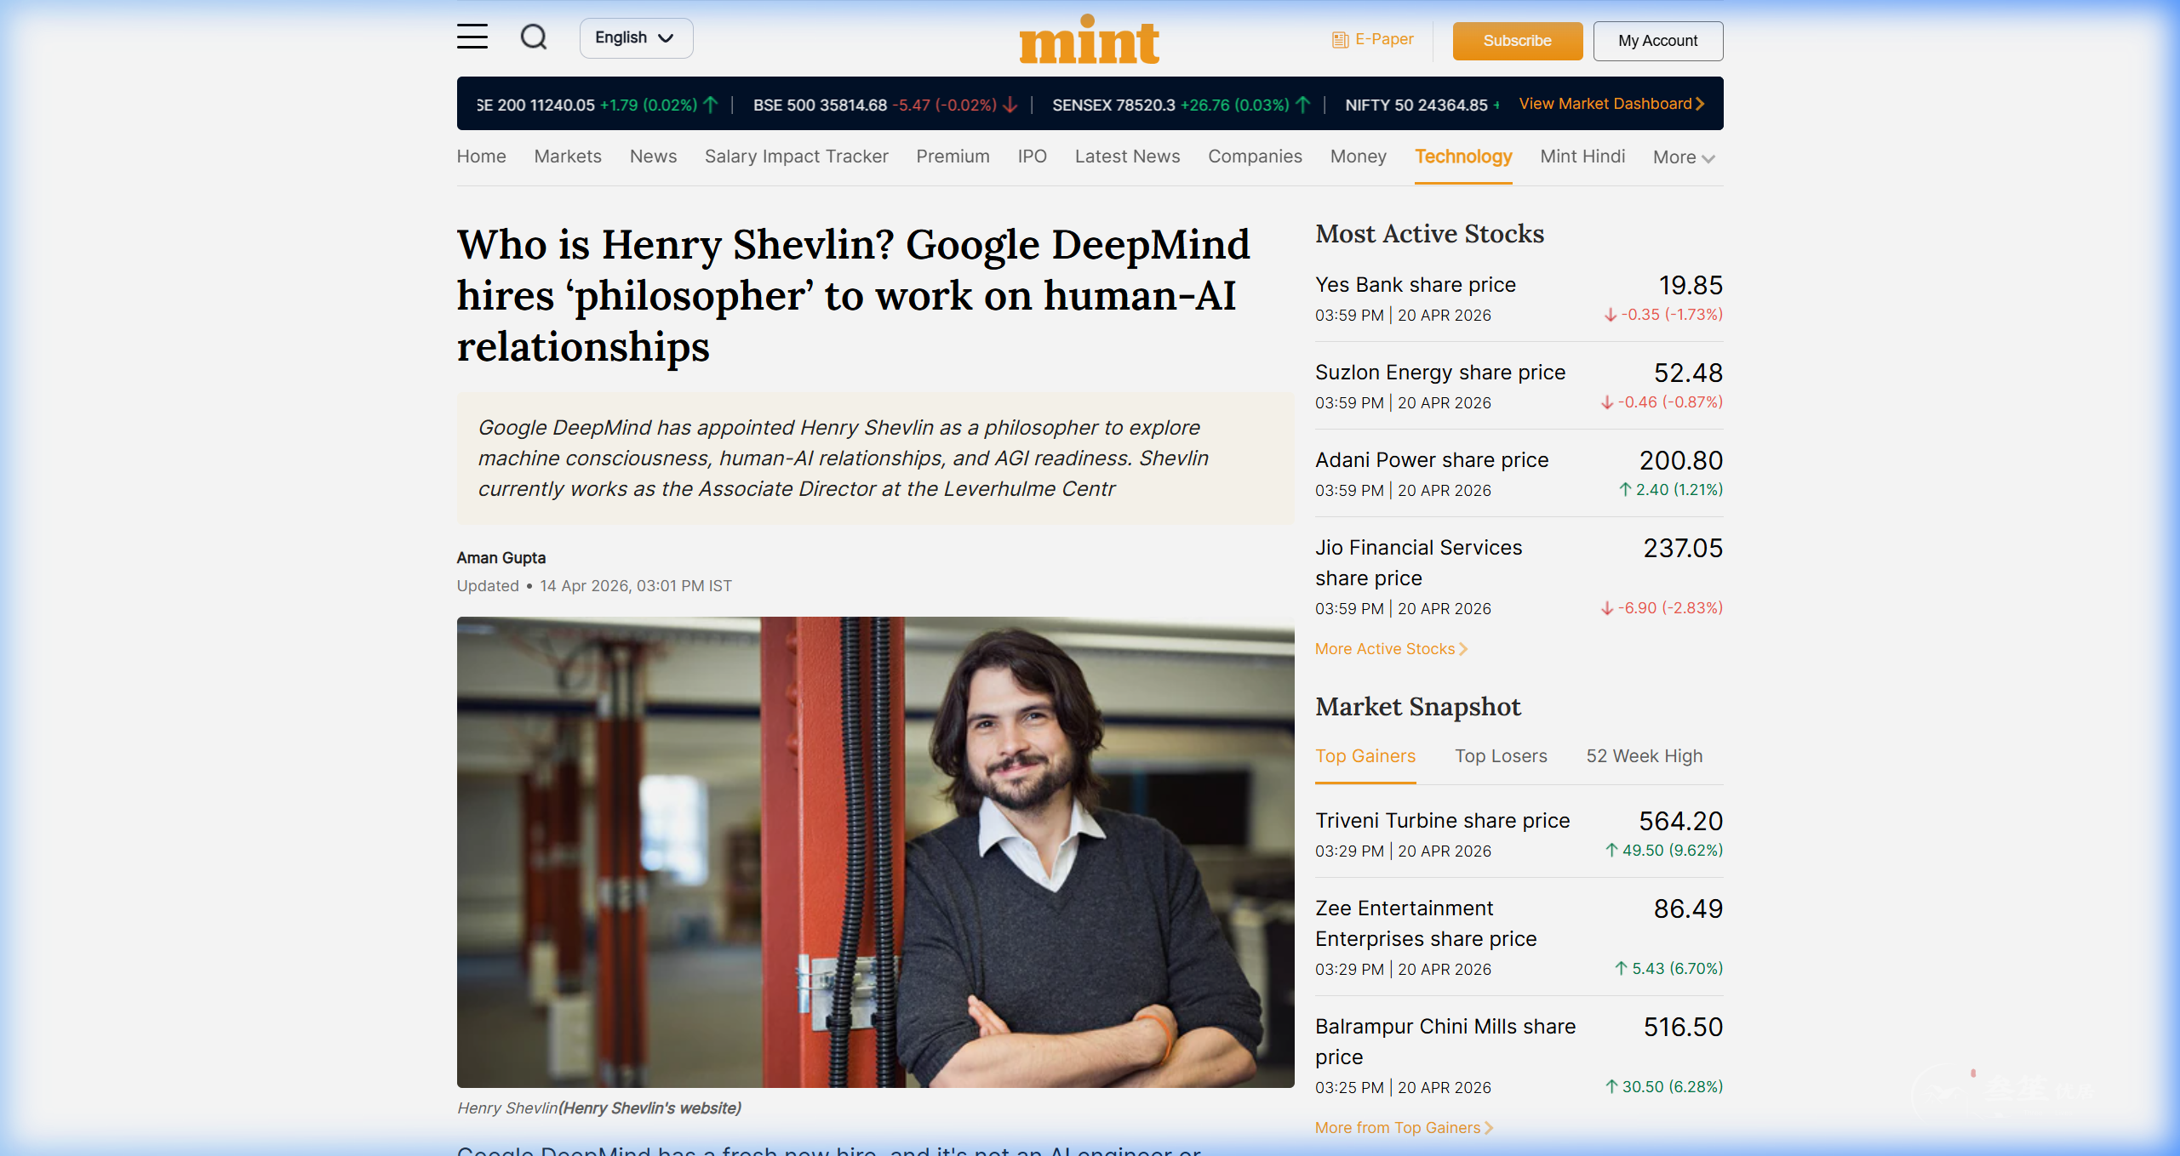
Task: Click the 'Updated 14 Apr 2026' timestamp
Action: coord(593,586)
